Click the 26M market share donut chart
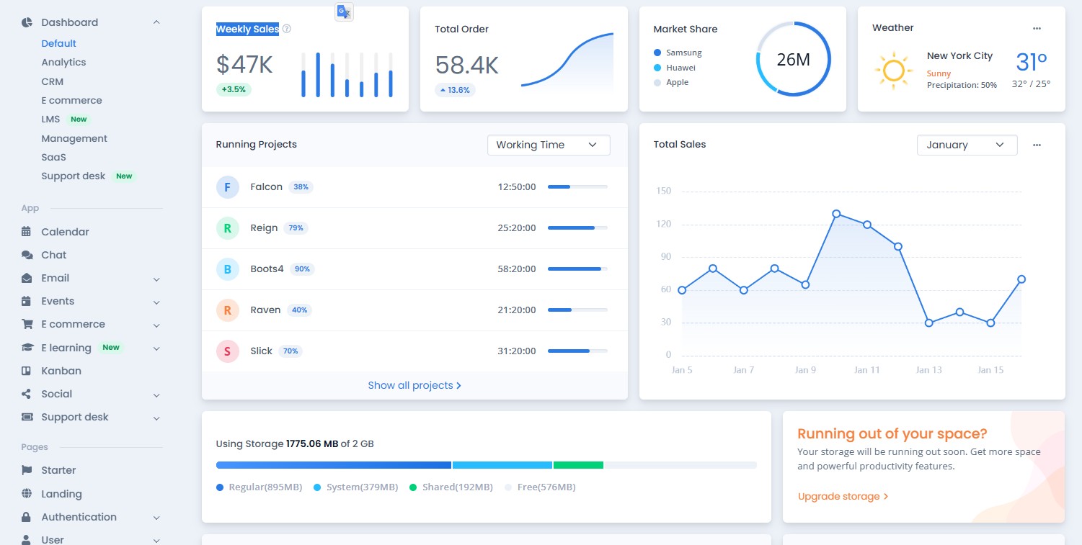This screenshot has width=1082, height=545. click(x=793, y=59)
